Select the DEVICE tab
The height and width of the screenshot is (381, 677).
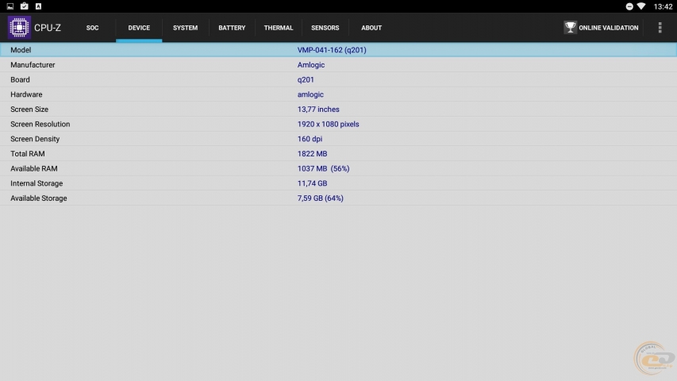139,28
